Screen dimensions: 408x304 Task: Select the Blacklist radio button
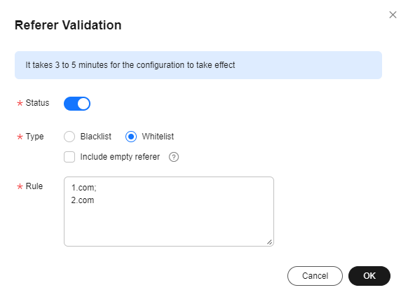[x=69, y=137]
